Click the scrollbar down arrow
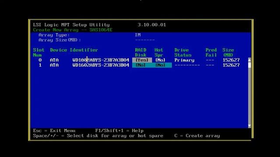 click(249, 126)
